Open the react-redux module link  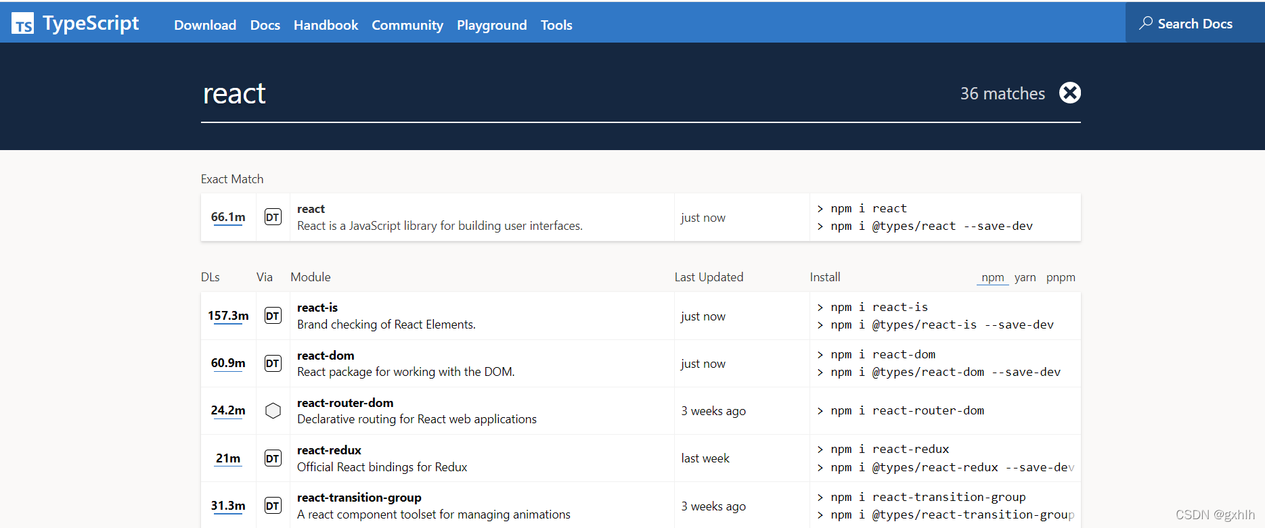coord(329,450)
